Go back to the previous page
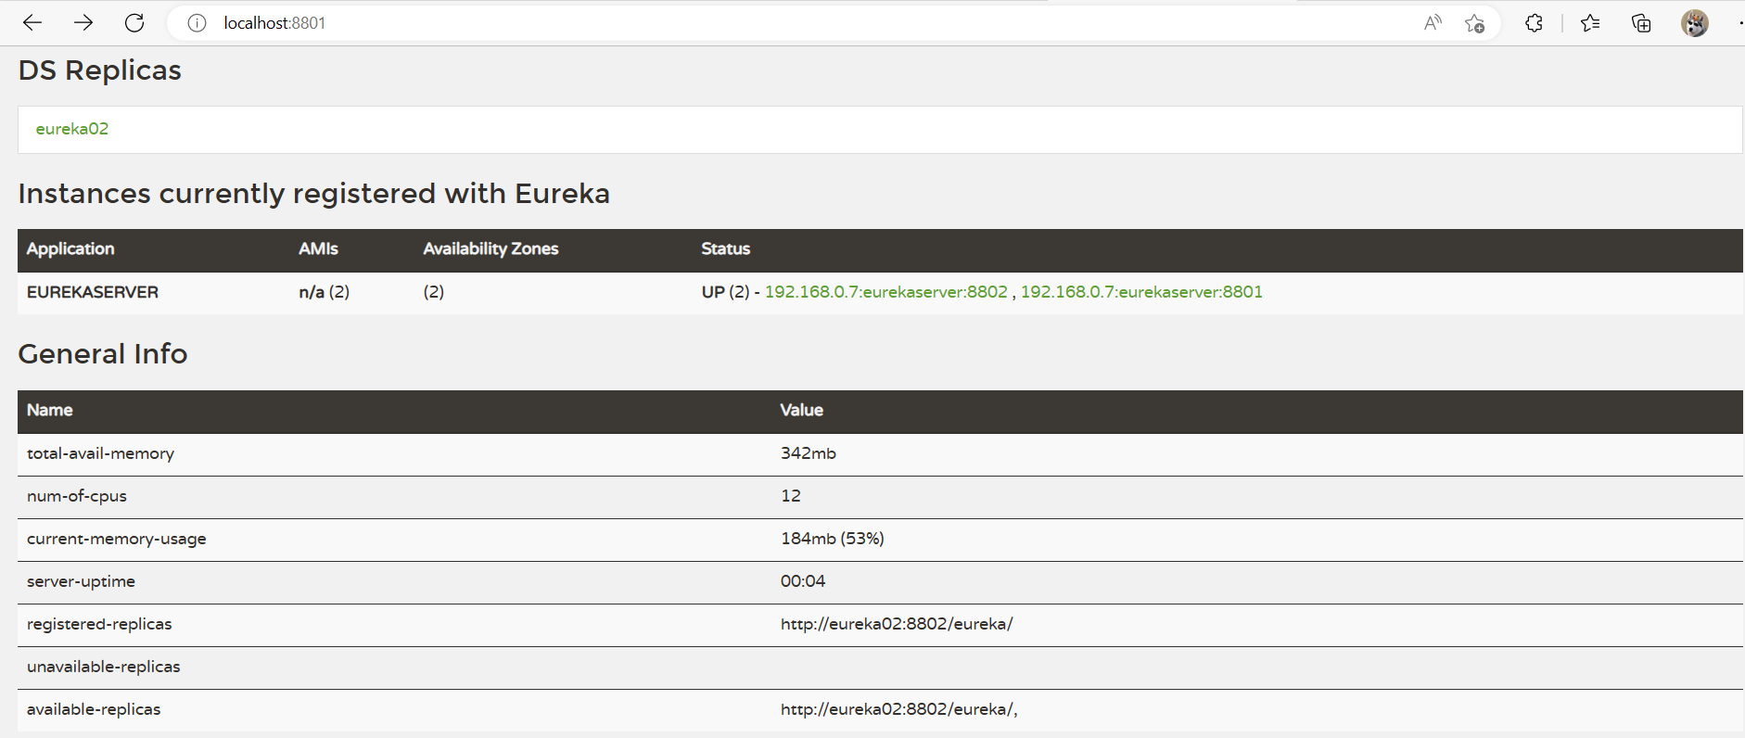Screen dimensions: 1745x738 tap(32, 23)
